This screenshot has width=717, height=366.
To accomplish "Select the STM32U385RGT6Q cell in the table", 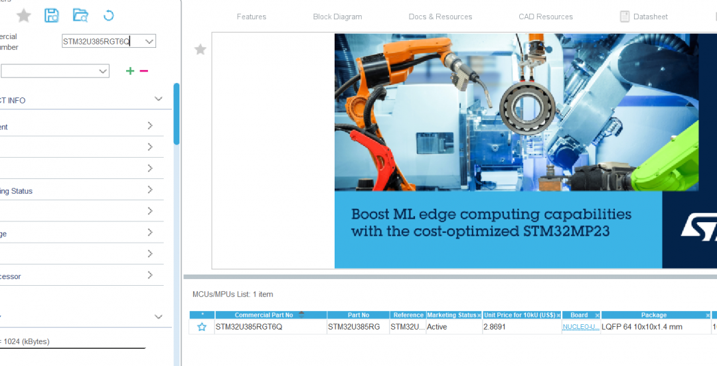I will click(271, 327).
